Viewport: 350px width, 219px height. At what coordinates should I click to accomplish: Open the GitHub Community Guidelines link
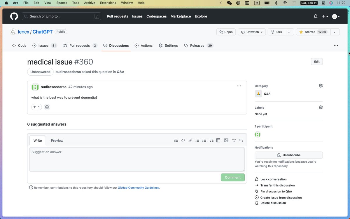[x=139, y=188]
